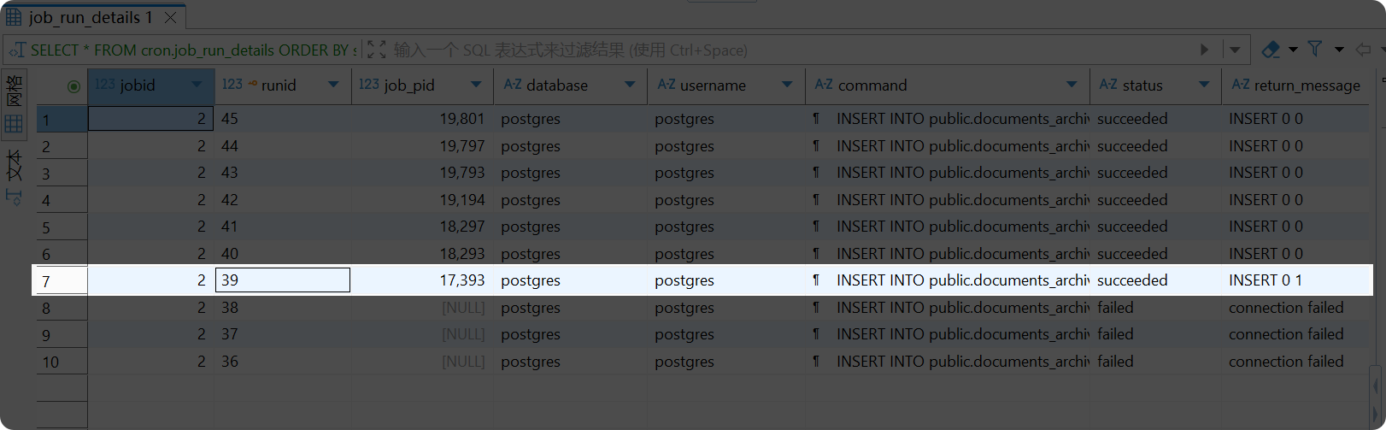Open status column filter dropdown
The height and width of the screenshot is (430, 1386).
pos(1204,85)
